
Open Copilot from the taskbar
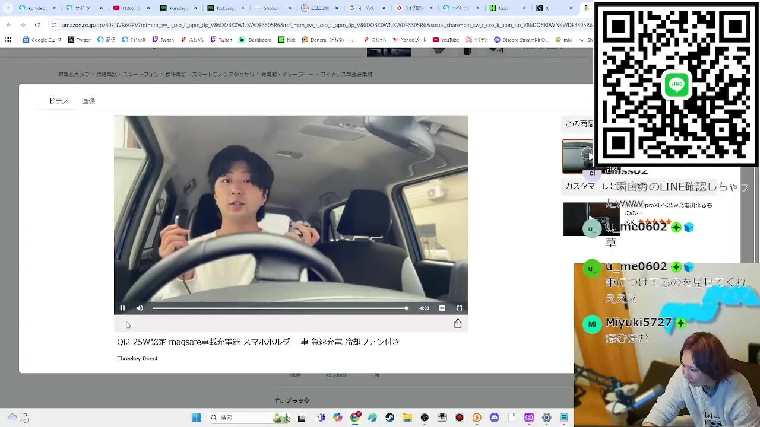point(338,418)
